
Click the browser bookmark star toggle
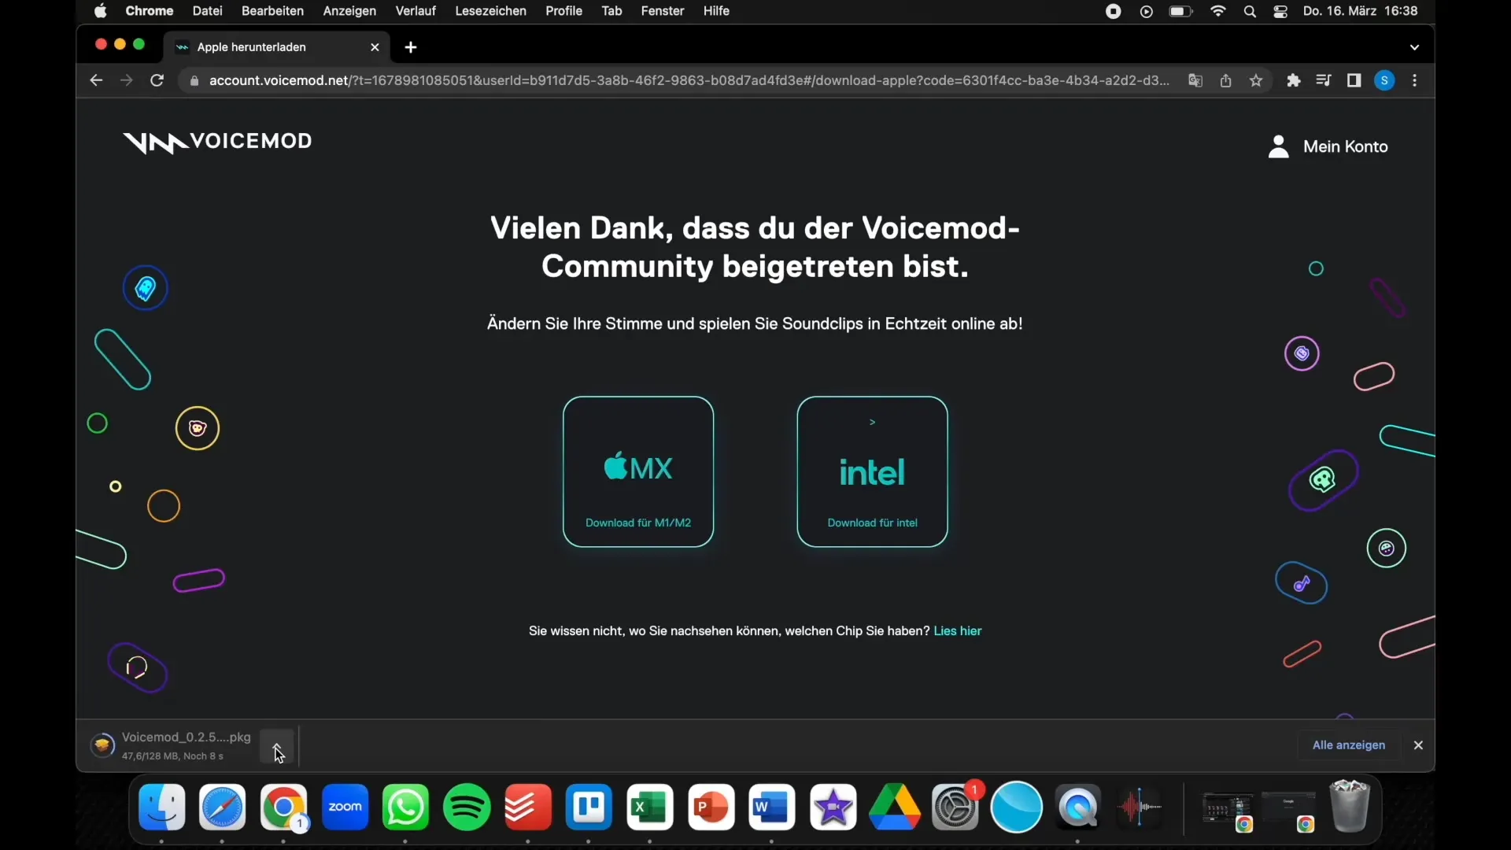click(1256, 80)
